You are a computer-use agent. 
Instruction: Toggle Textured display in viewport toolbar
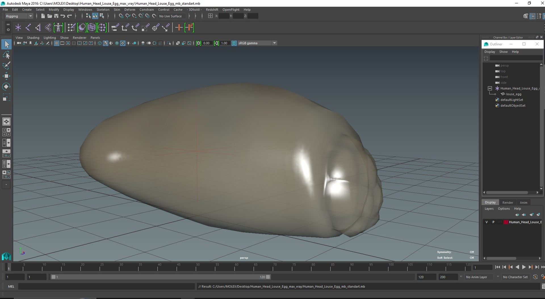(x=123, y=43)
